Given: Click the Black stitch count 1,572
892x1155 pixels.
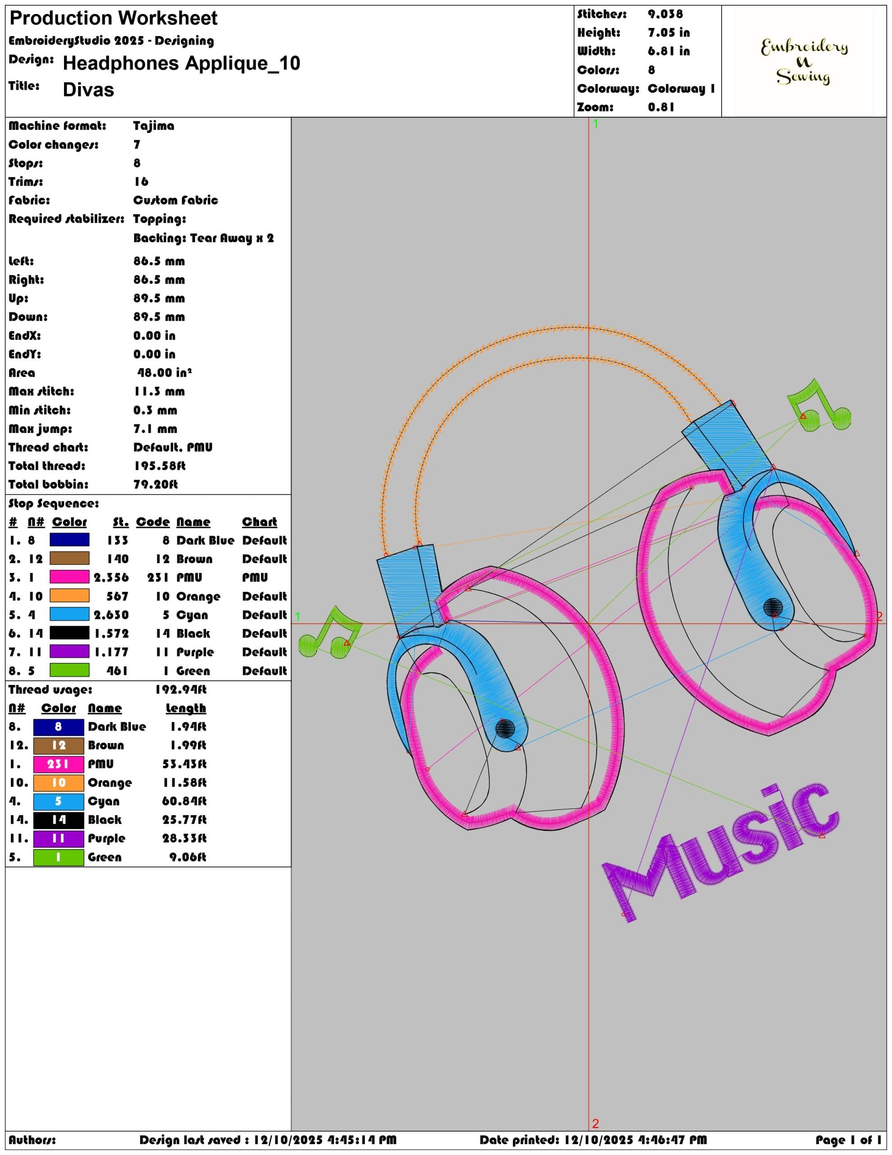Looking at the screenshot, I should click(x=111, y=633).
